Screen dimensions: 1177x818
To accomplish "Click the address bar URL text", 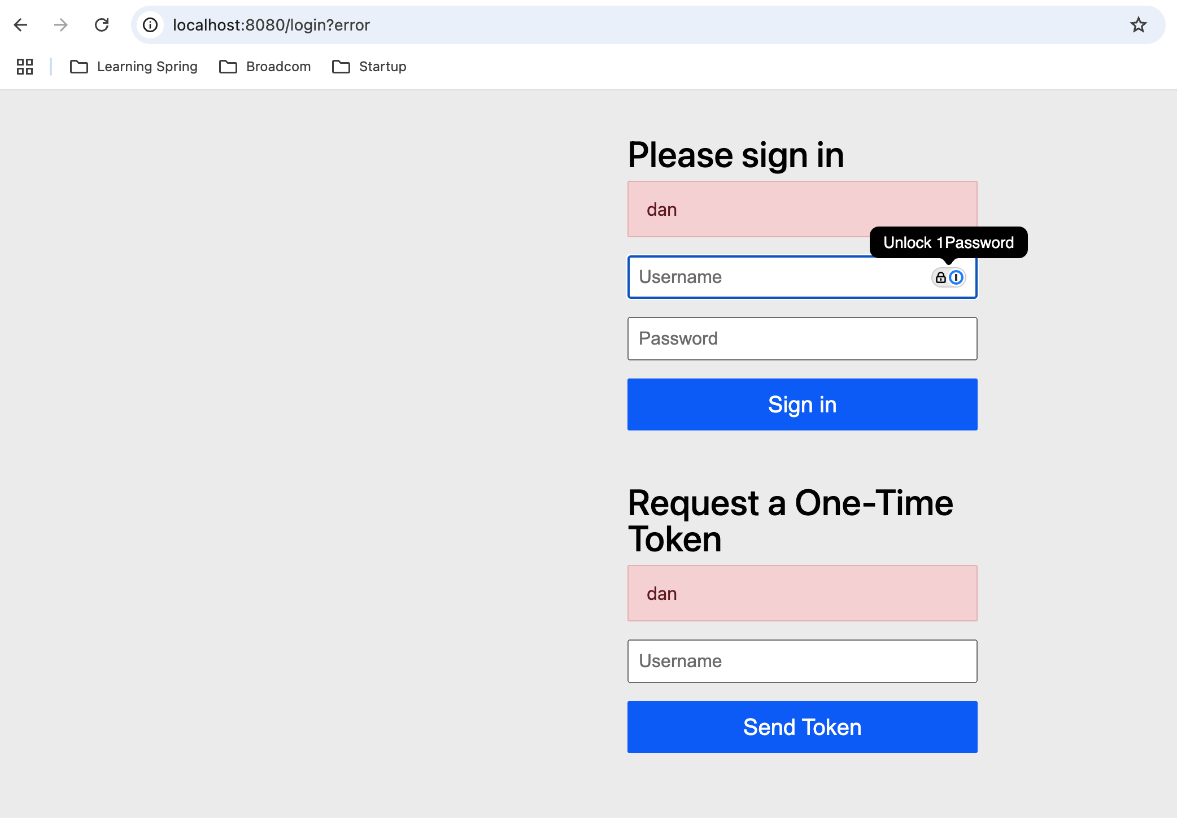I will (x=271, y=25).
